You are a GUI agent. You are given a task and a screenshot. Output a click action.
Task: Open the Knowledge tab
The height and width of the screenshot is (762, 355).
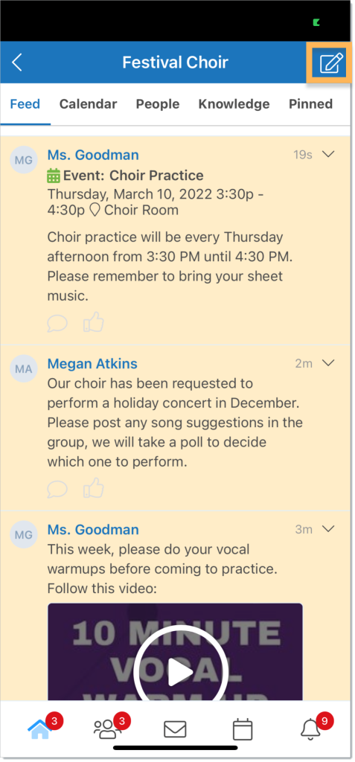pyautogui.click(x=234, y=104)
